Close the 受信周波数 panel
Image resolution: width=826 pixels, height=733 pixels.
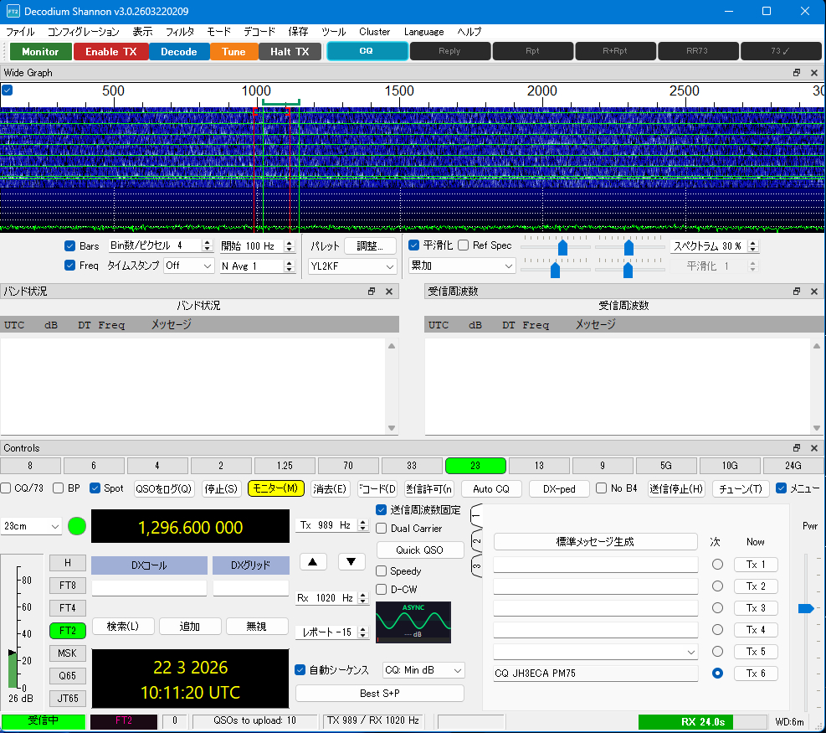(813, 292)
